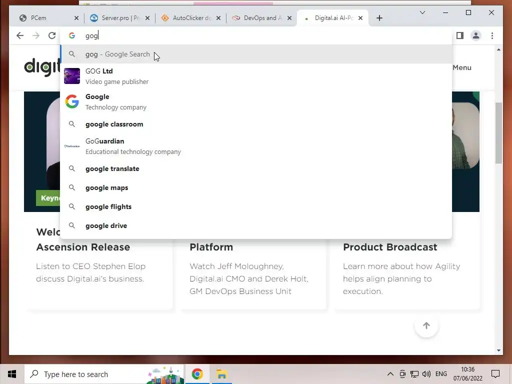Image resolution: width=512 pixels, height=384 pixels.
Task: Click the browser forward arrow
Action: 36,35
